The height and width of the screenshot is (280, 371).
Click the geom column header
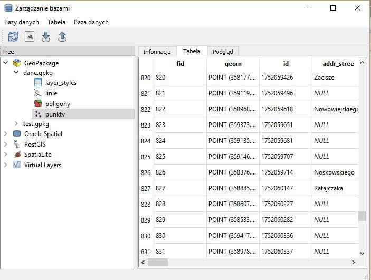pyautogui.click(x=233, y=64)
